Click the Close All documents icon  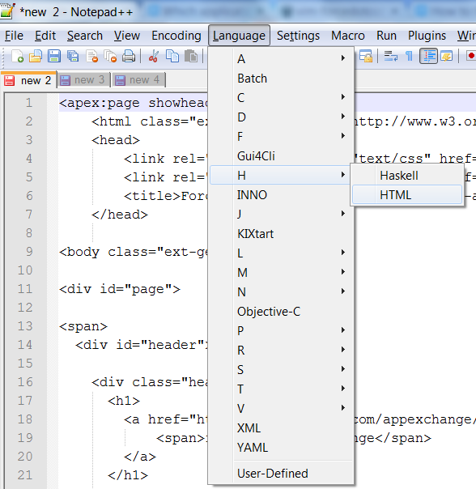tap(110, 57)
